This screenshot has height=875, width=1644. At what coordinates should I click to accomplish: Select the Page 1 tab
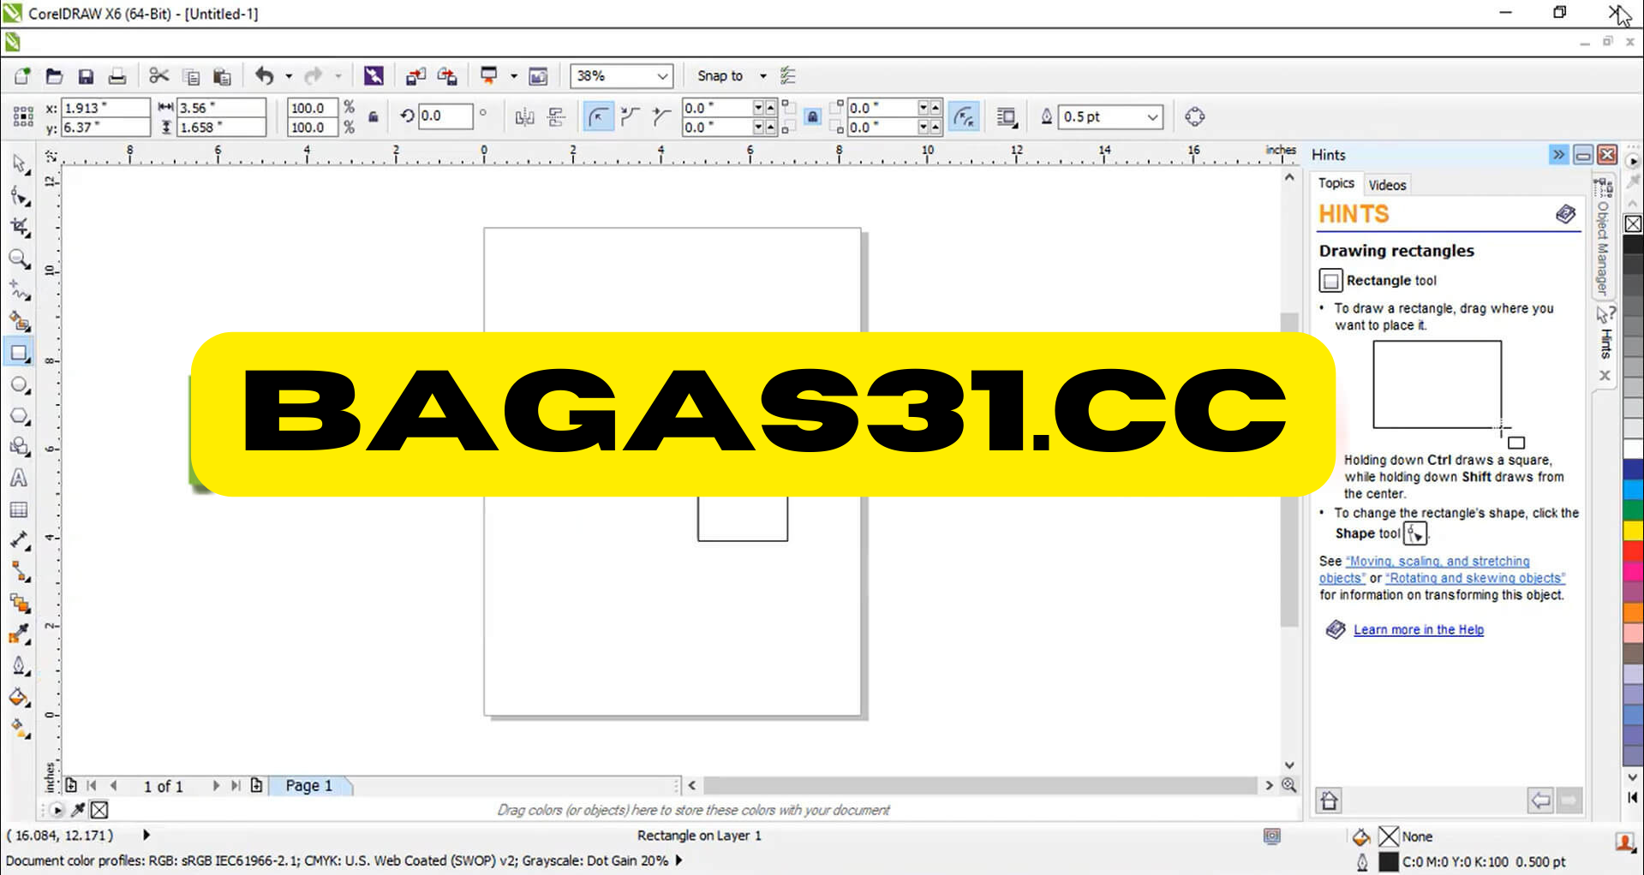(309, 786)
